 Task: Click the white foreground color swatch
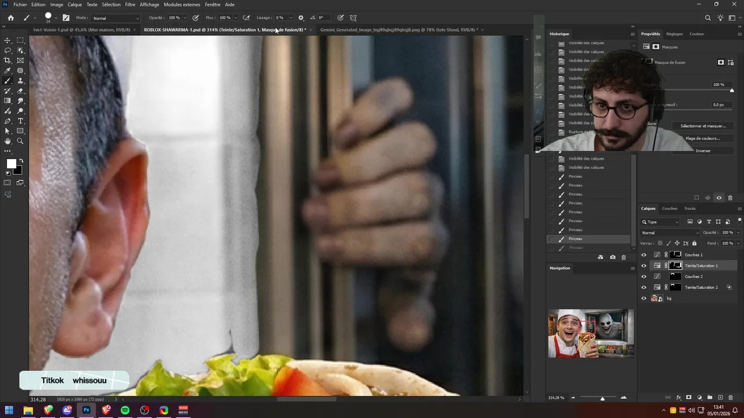(11, 164)
